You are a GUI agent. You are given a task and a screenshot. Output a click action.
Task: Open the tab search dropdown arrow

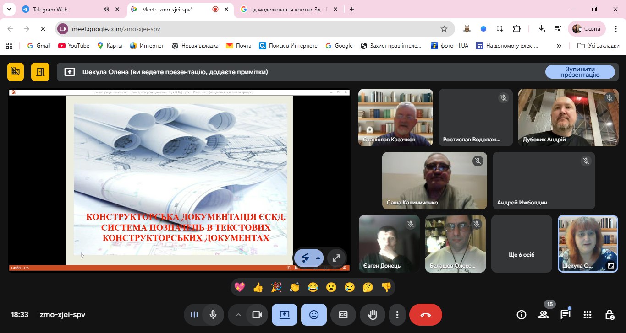pyautogui.click(x=8, y=9)
